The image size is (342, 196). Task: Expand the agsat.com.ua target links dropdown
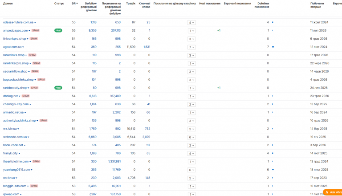coord(191,47)
